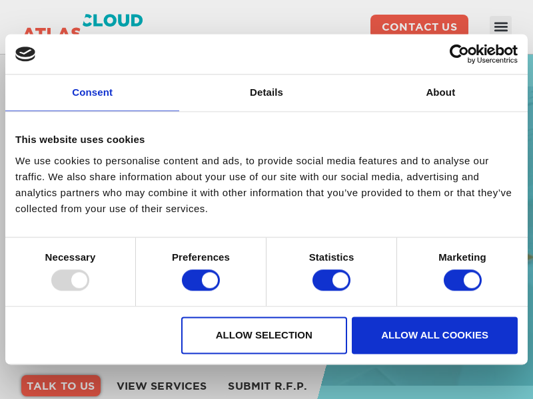Select the Consent tab
Screen dimensions: 533x399
click(92, 92)
